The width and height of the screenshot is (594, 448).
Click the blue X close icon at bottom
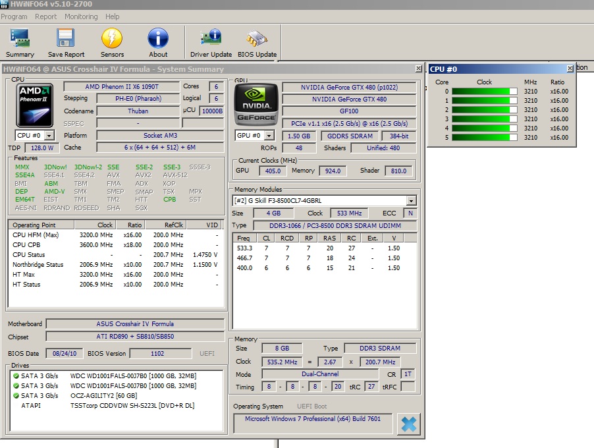(x=408, y=424)
